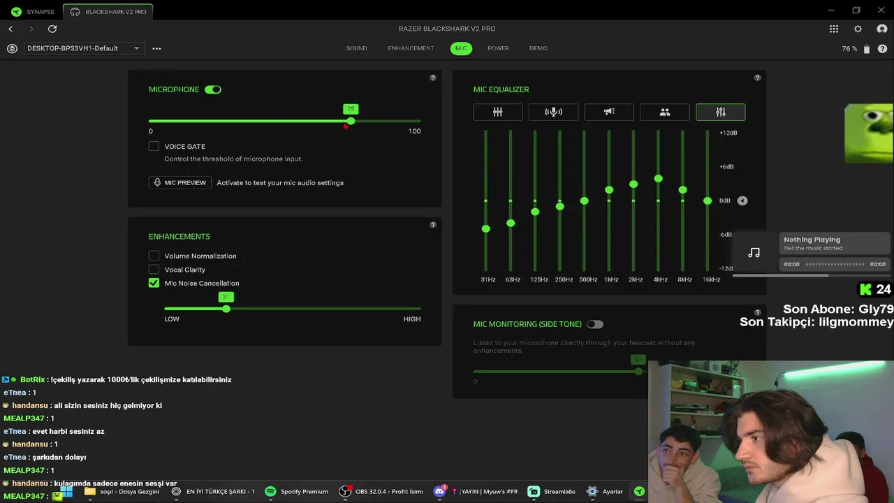Go to the POWER tab
The width and height of the screenshot is (894, 503).
498,48
